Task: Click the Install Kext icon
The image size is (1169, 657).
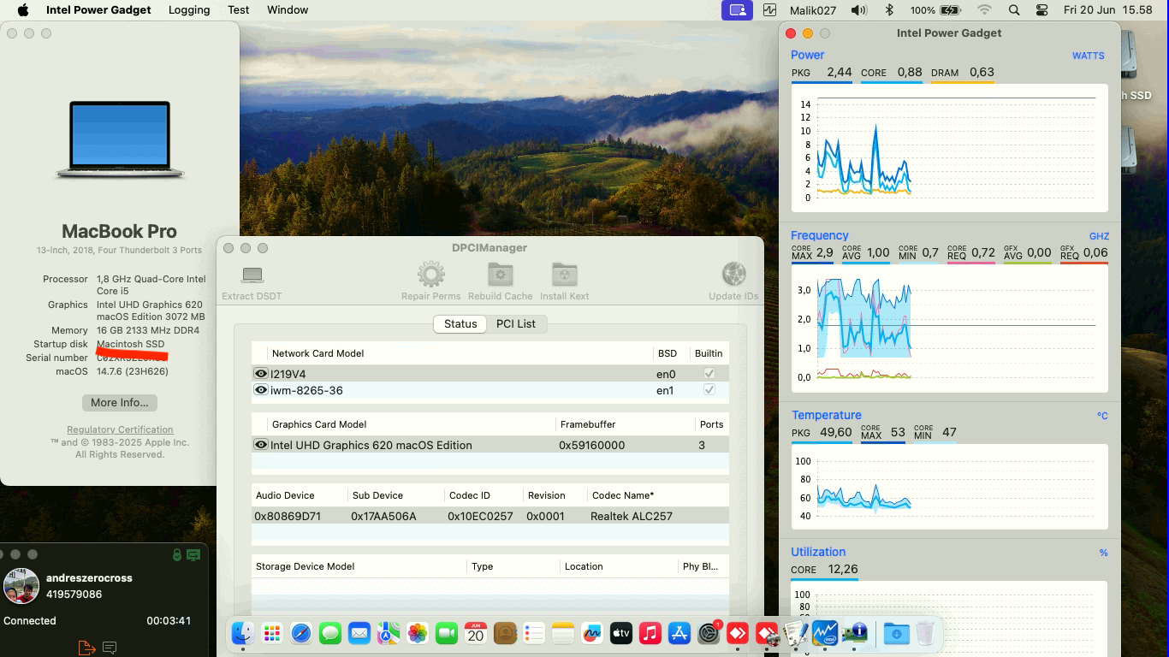Action: pos(564,276)
